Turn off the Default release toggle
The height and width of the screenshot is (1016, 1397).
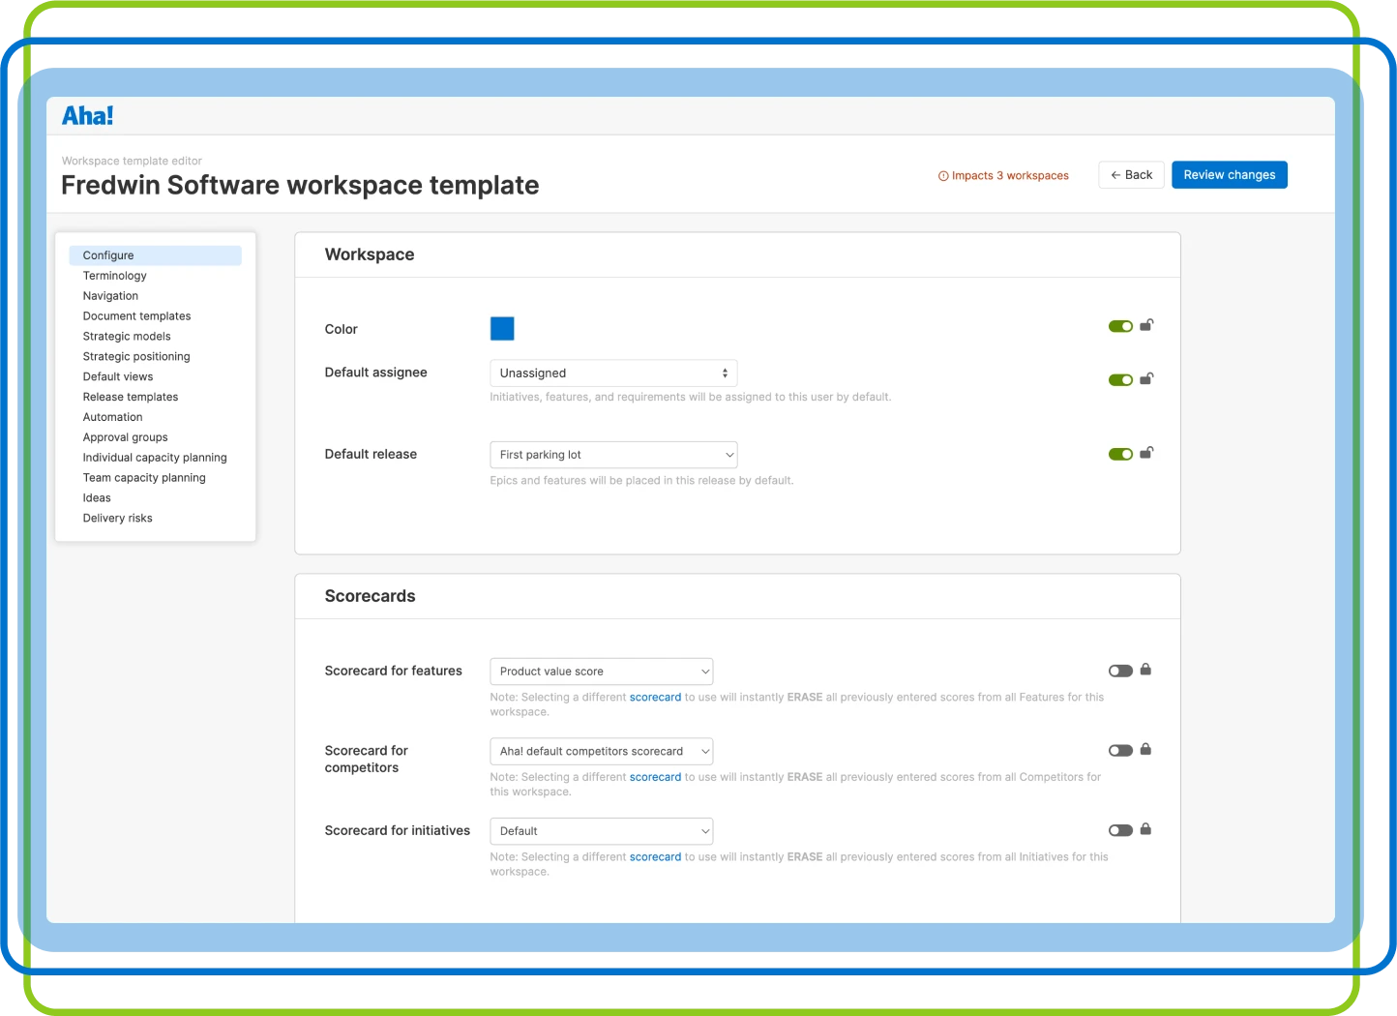click(x=1120, y=454)
